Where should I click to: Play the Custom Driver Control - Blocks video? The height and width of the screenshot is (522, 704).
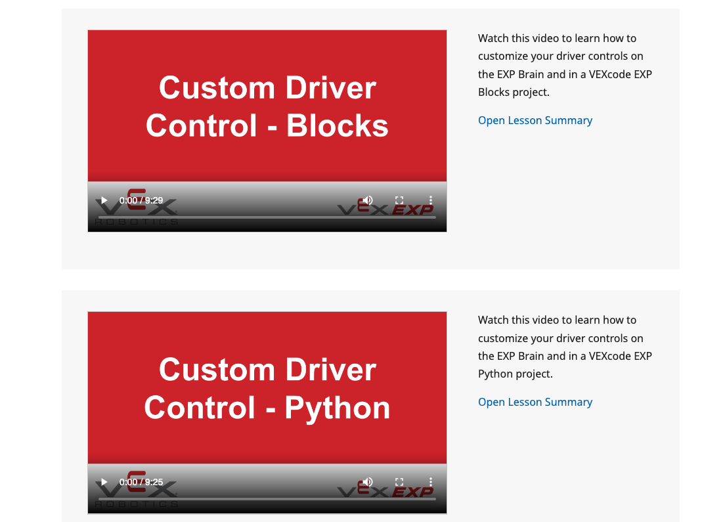click(x=103, y=200)
